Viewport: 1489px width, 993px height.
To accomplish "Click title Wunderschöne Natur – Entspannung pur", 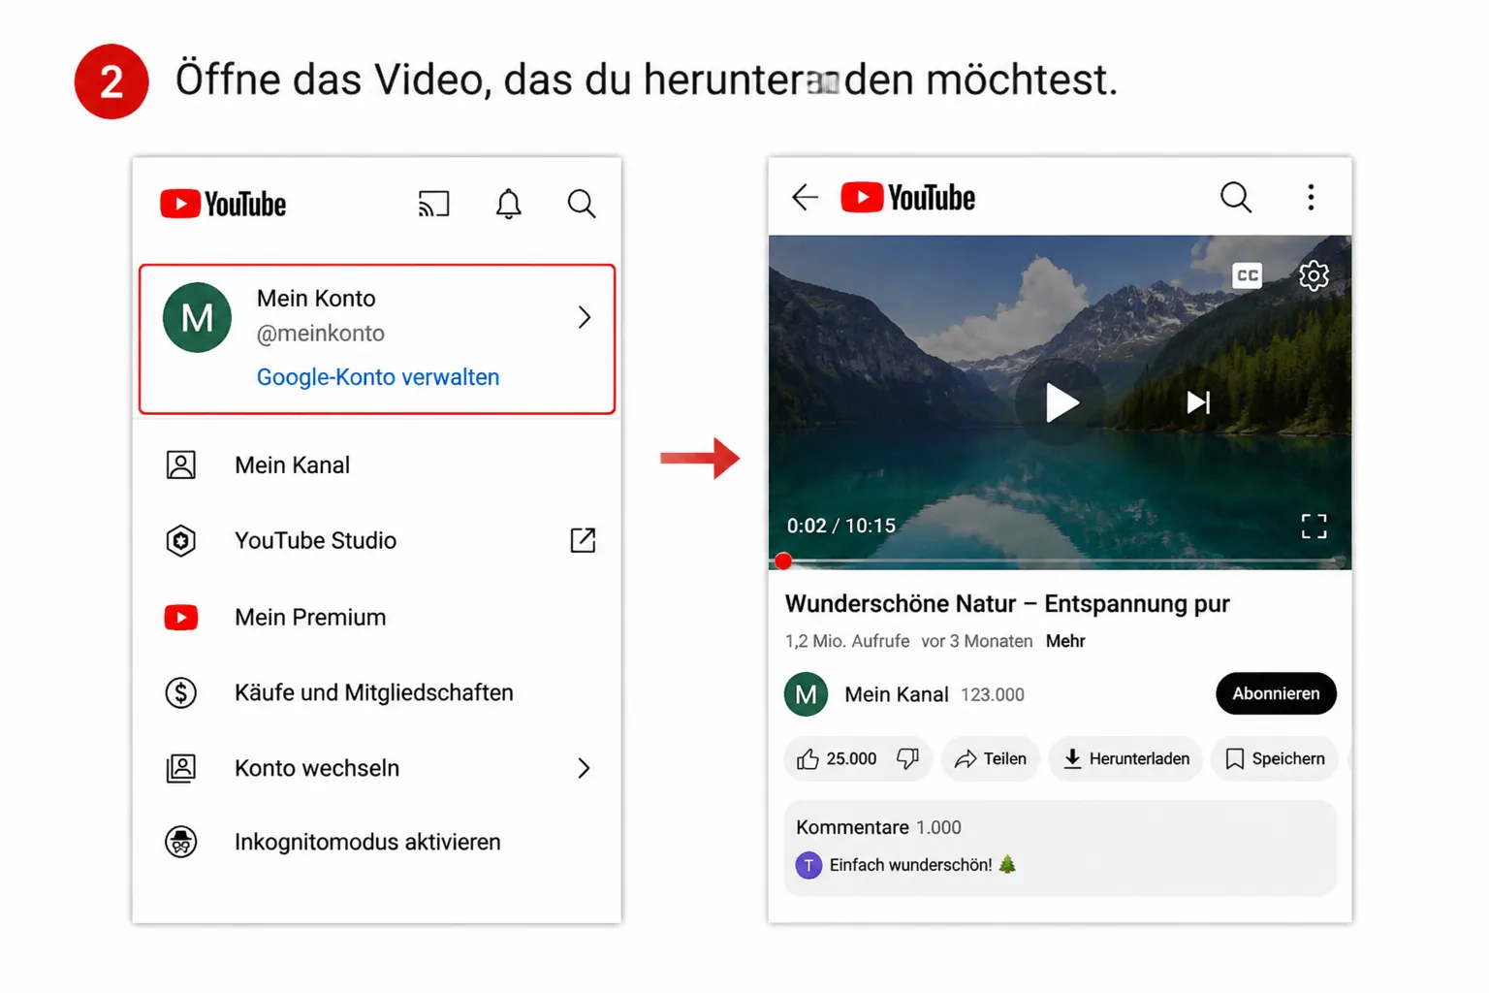I will click(x=1006, y=604).
